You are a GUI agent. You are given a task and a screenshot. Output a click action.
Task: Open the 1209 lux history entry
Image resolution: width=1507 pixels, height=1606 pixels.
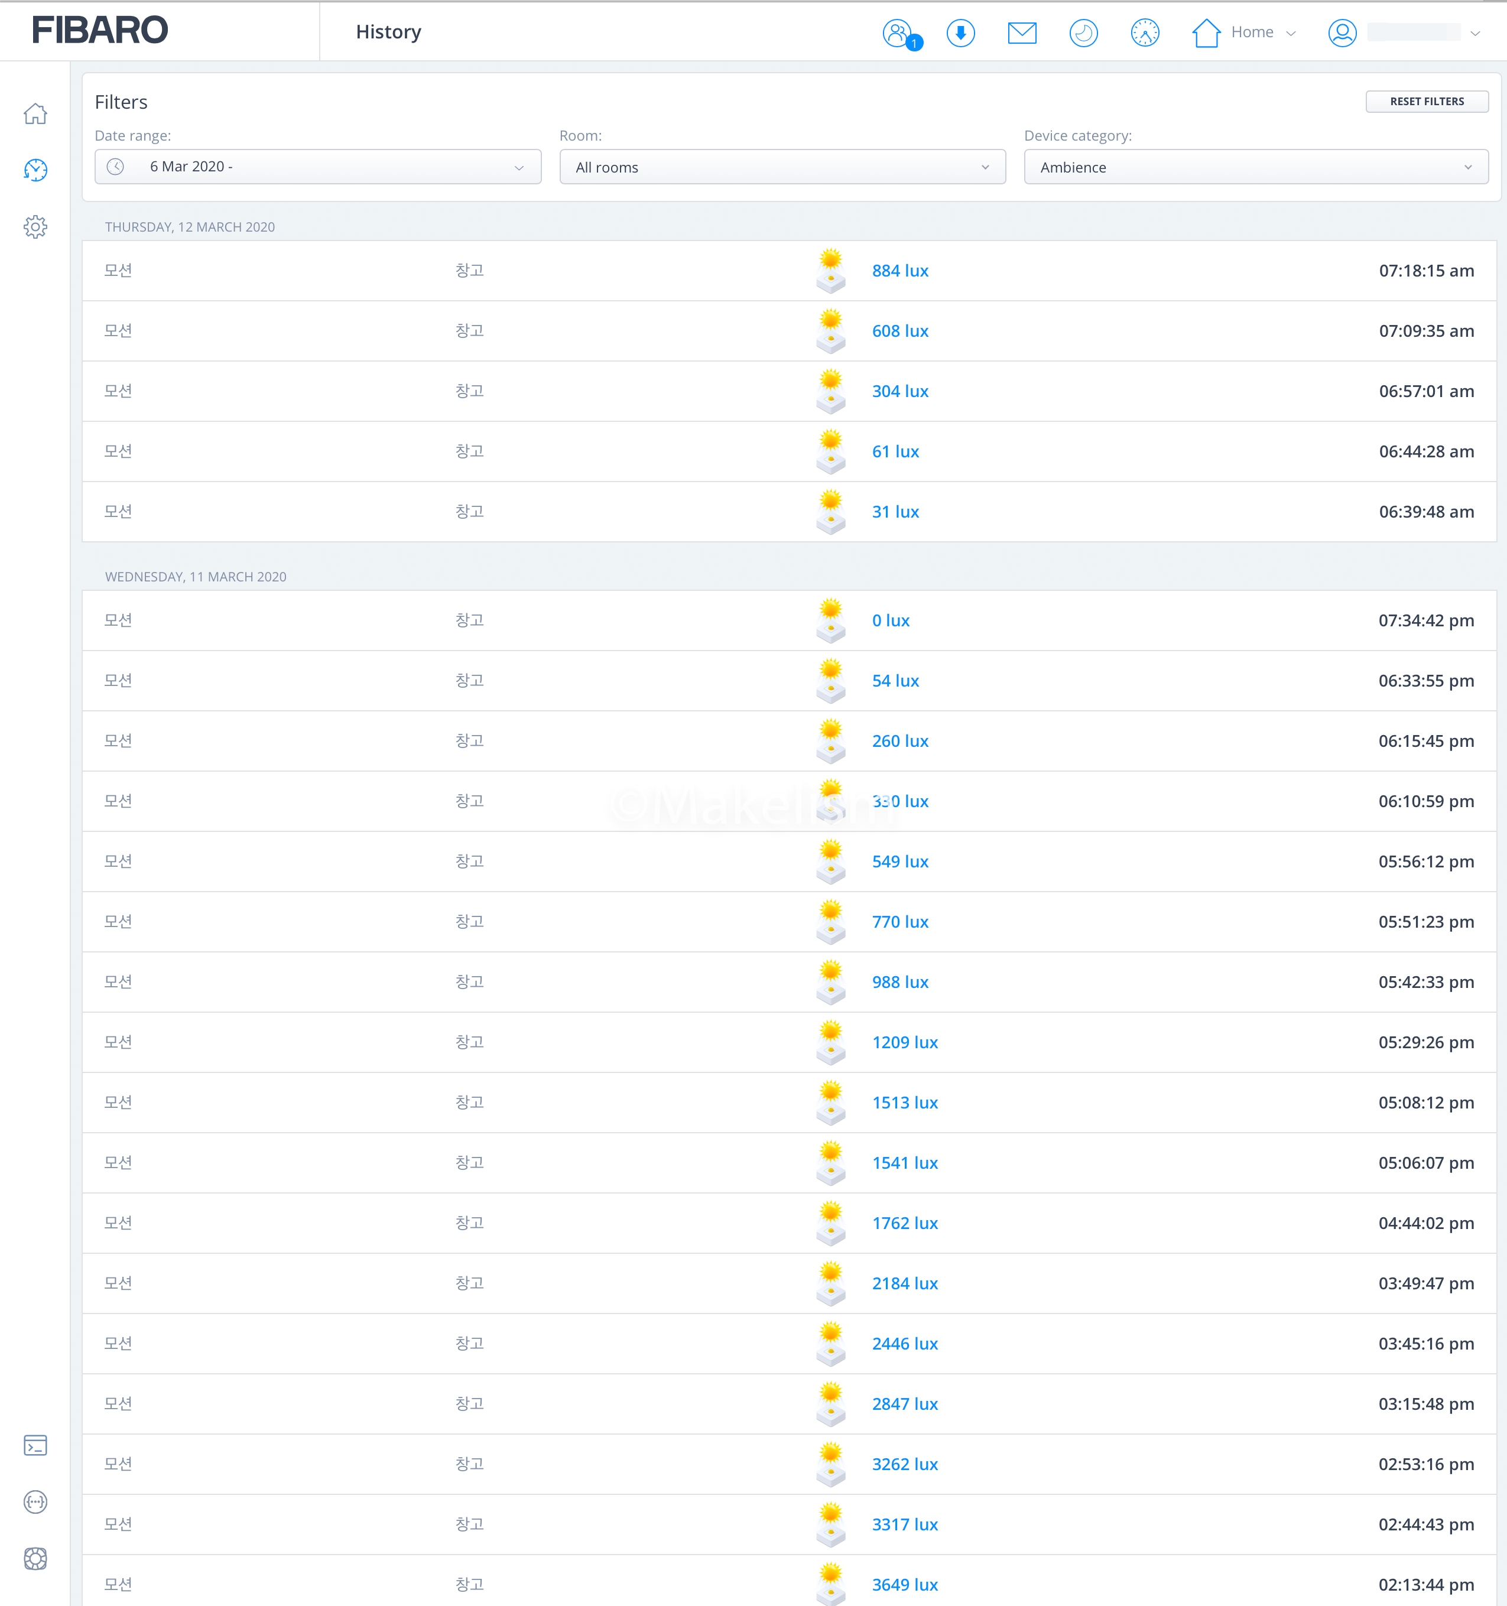coord(904,1042)
